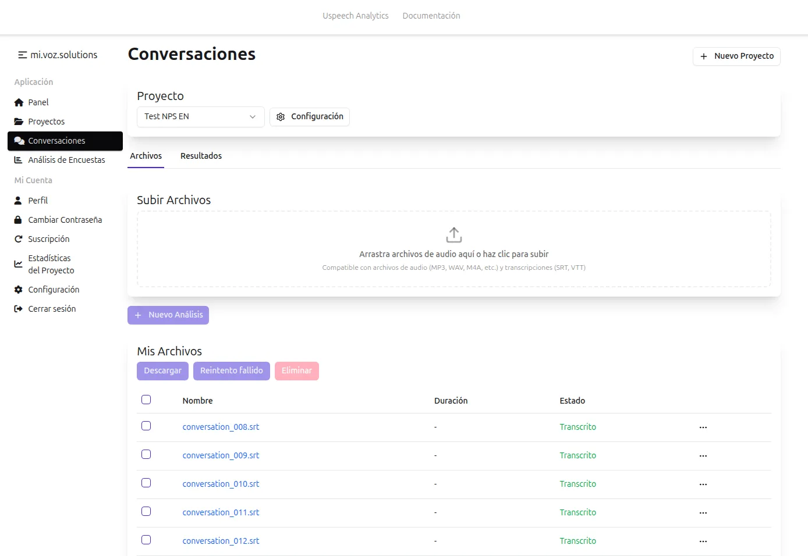The height and width of the screenshot is (556, 808).
Task: Tick the checkbox next to conversation_011.srt
Action: point(146,511)
